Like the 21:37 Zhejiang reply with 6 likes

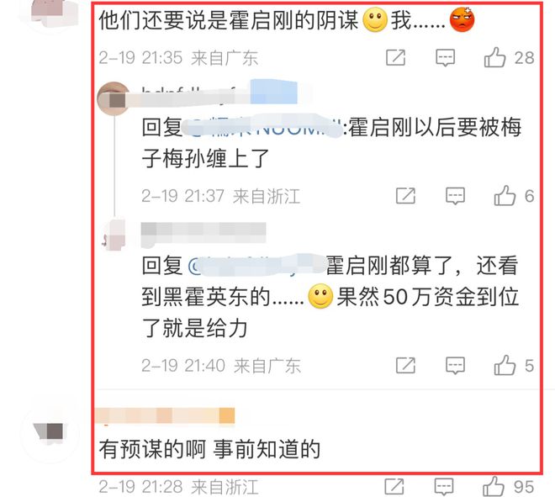(x=505, y=196)
